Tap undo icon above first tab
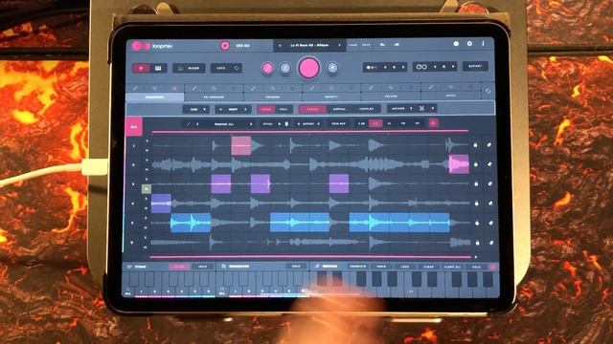 [x=155, y=89]
